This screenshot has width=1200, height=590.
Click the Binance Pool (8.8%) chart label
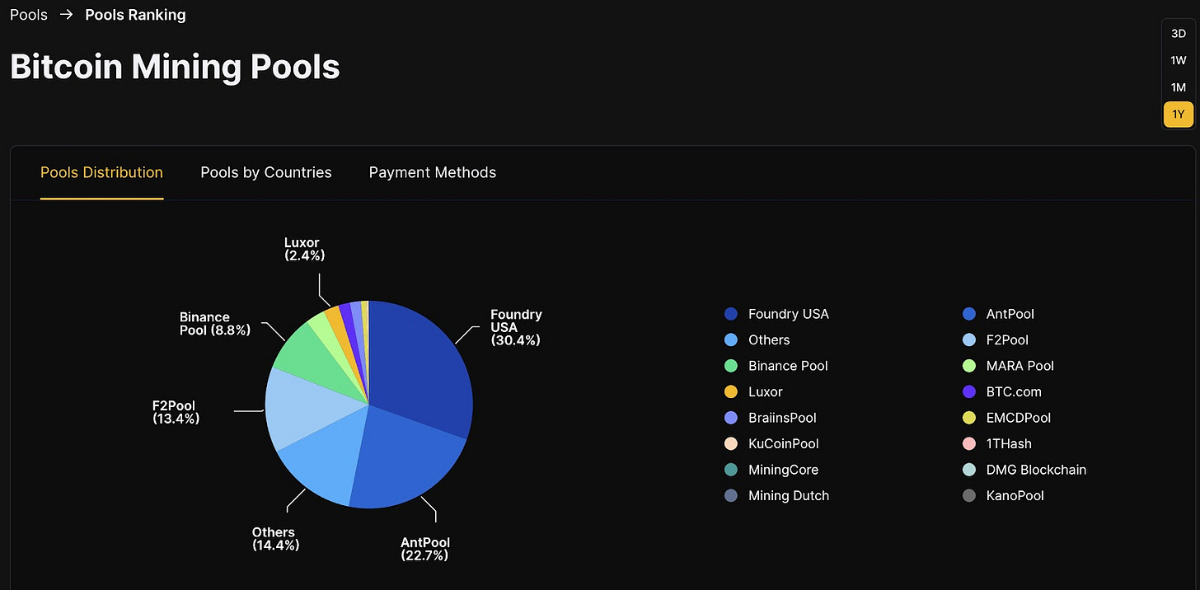pyautogui.click(x=215, y=324)
